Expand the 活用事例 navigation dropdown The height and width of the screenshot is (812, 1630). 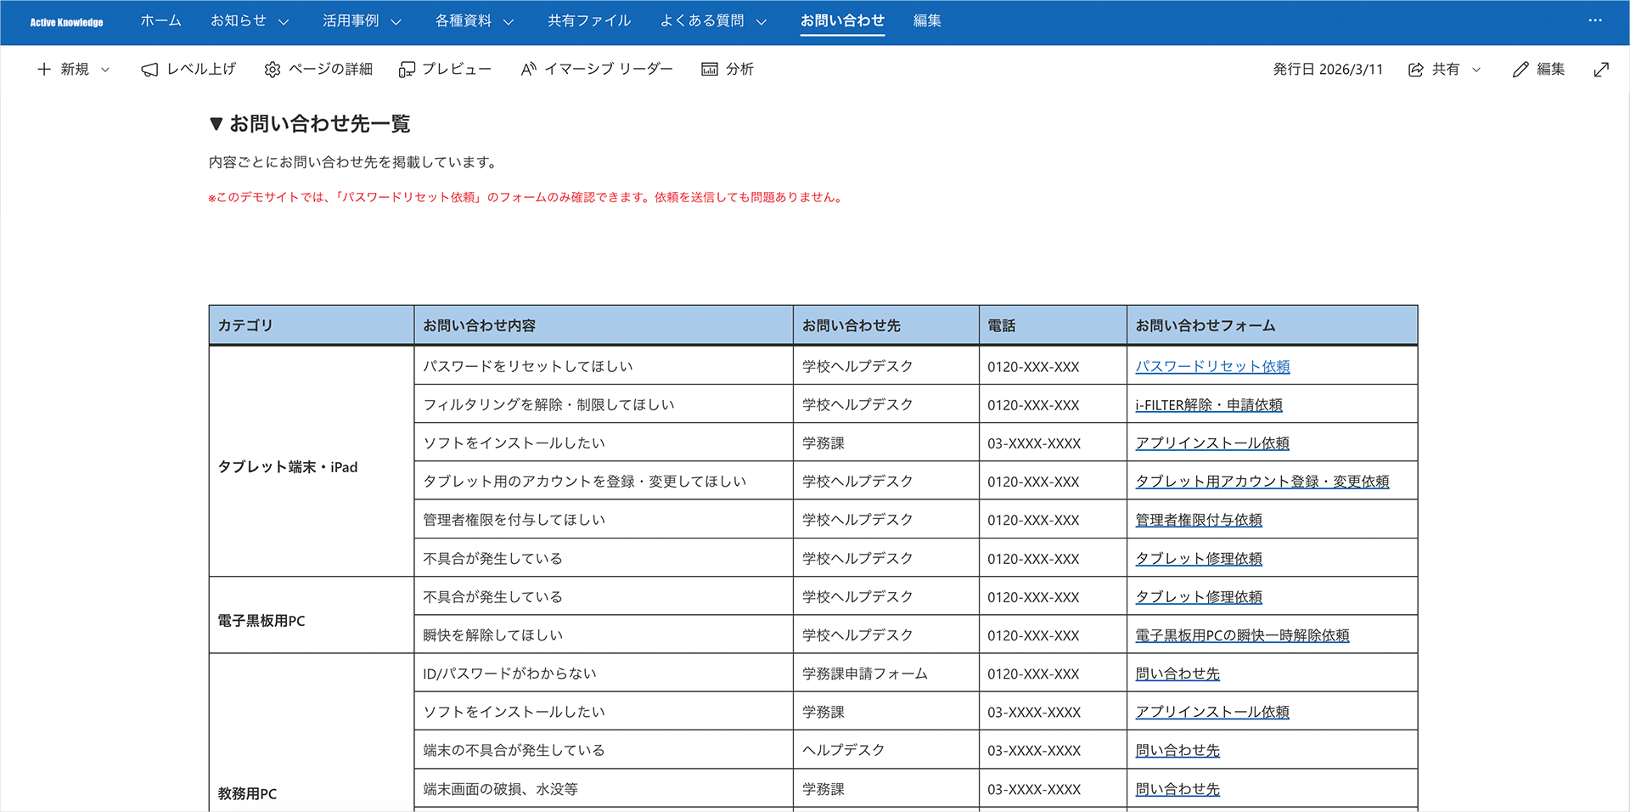tap(396, 22)
